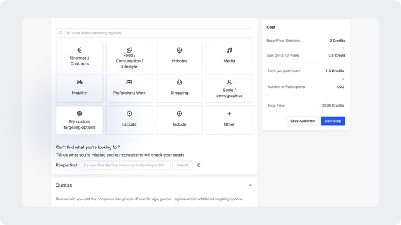Select the Other label
The width and height of the screenshot is (401, 225).
(229, 124)
